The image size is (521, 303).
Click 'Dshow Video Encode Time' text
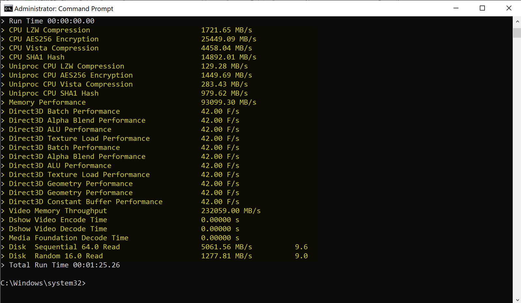point(58,220)
